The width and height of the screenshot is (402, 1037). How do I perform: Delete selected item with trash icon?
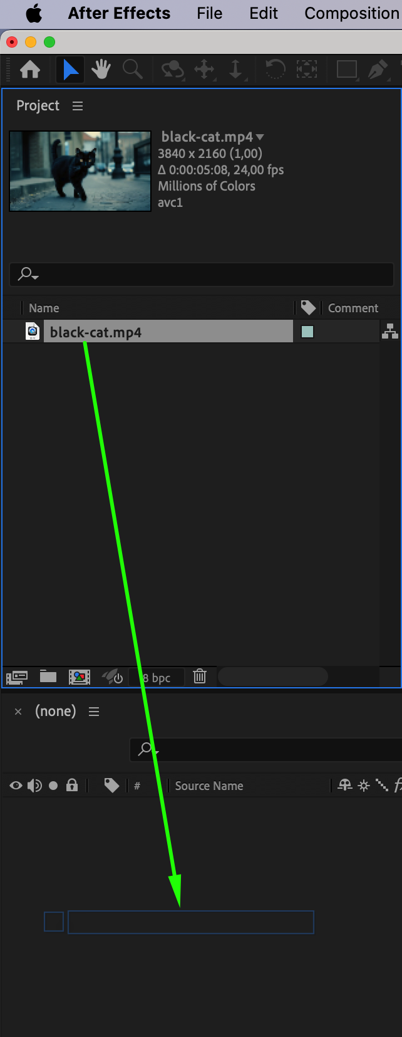pos(200,676)
